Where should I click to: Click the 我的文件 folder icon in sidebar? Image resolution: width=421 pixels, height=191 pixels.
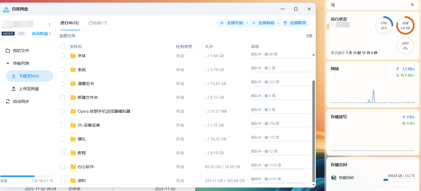click(8, 51)
